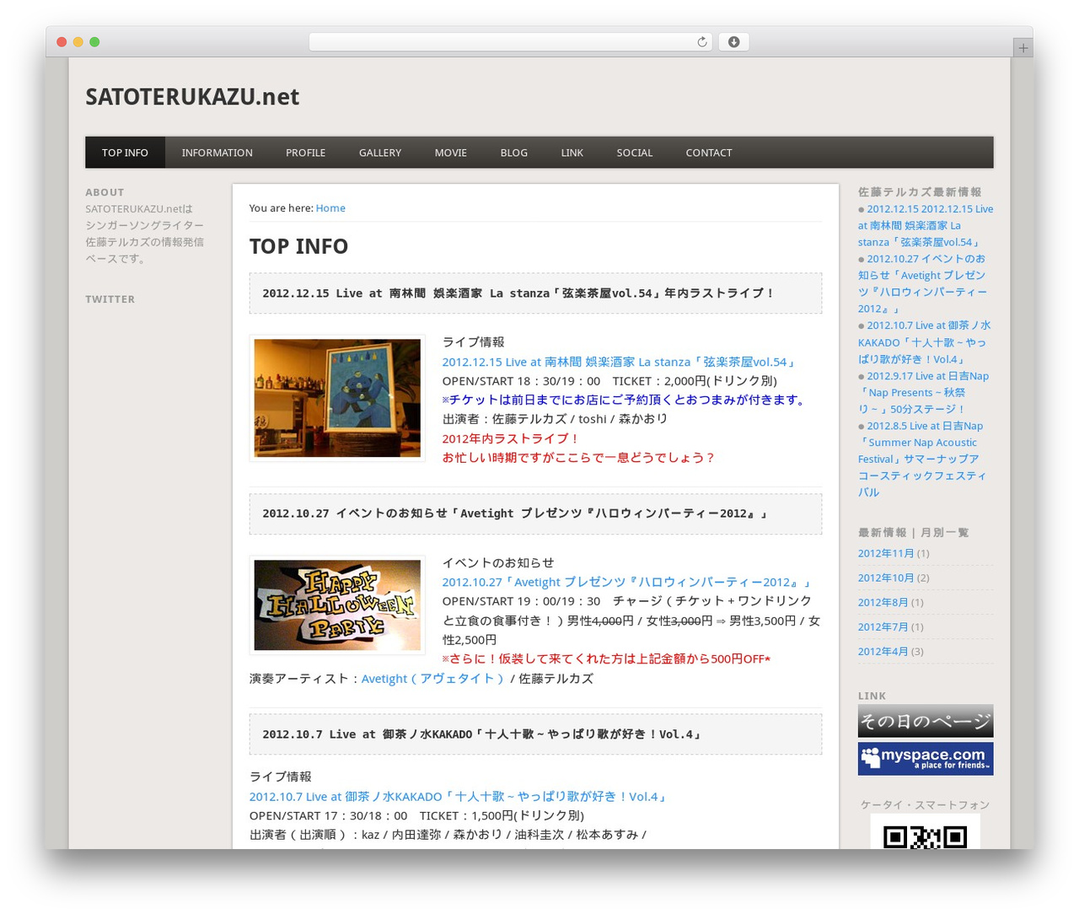The image size is (1079, 914).
Task: Go to the BLOG menu item
Action: [x=513, y=153]
